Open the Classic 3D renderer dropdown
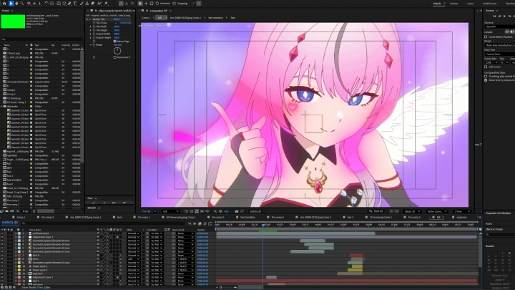 (413, 211)
